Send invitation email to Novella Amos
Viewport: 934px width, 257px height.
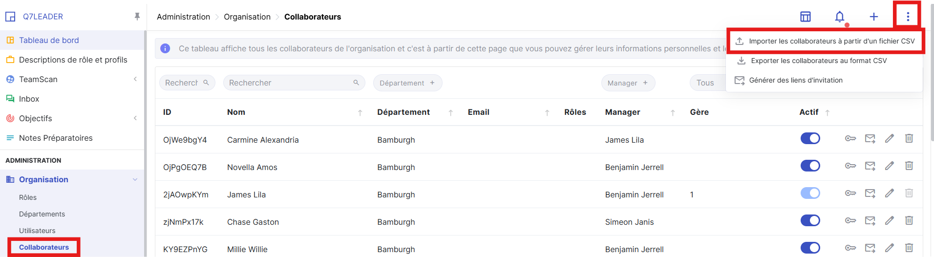click(x=870, y=166)
